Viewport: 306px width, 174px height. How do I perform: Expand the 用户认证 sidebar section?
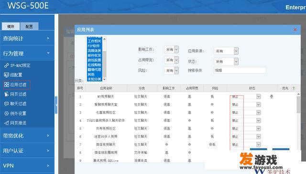click(x=27, y=151)
